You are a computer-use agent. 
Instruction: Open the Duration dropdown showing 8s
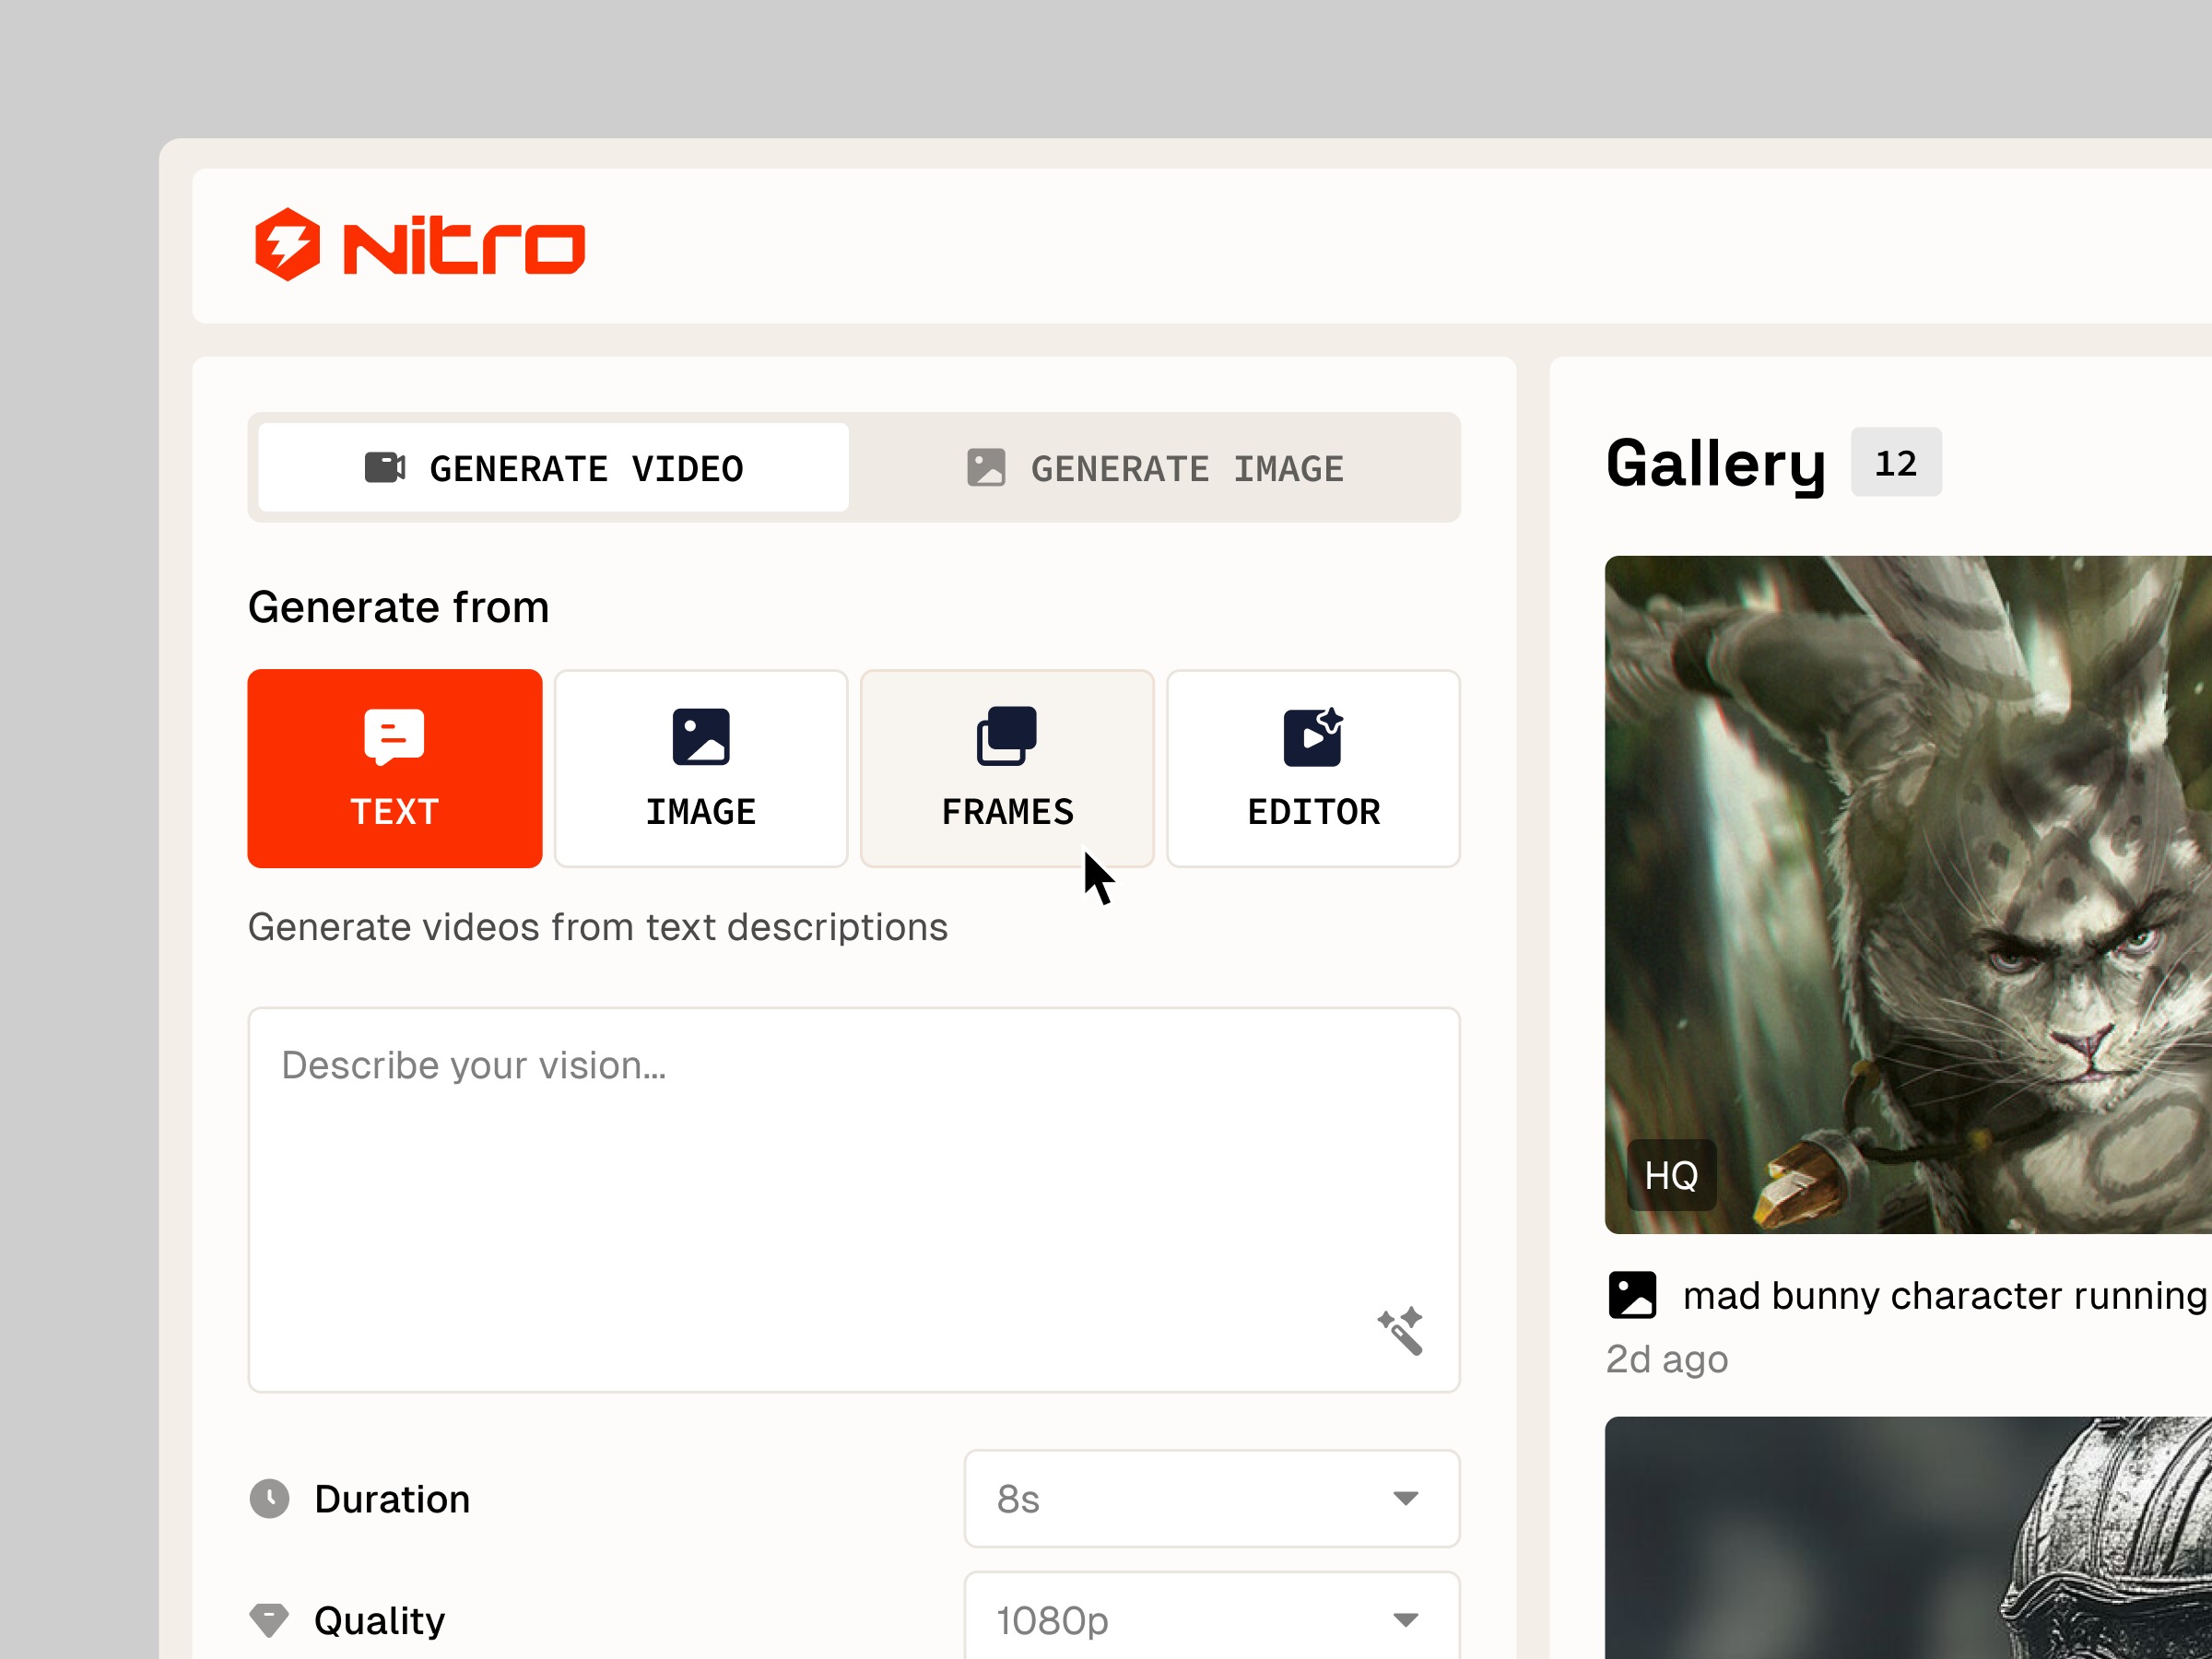(x=1210, y=1499)
